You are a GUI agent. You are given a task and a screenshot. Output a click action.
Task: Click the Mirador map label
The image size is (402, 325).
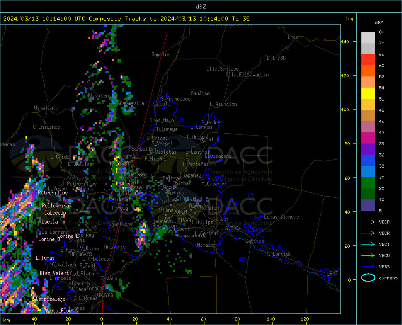coord(206,245)
